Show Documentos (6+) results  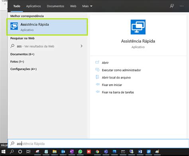pyautogui.click(x=22, y=54)
